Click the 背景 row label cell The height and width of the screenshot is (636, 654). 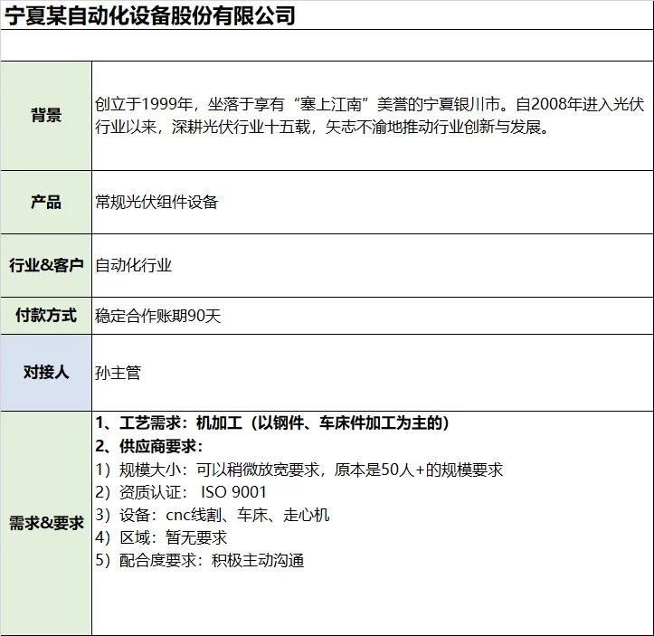[x=46, y=116]
